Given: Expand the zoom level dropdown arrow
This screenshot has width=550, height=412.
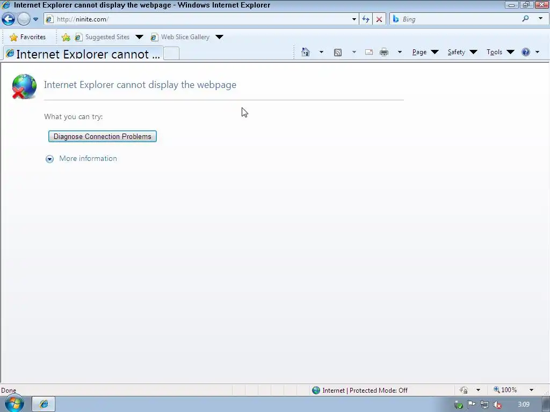Looking at the screenshot, I should tap(531, 389).
